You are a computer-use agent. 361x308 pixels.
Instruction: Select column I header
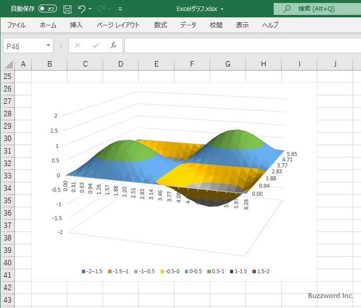tap(300, 64)
